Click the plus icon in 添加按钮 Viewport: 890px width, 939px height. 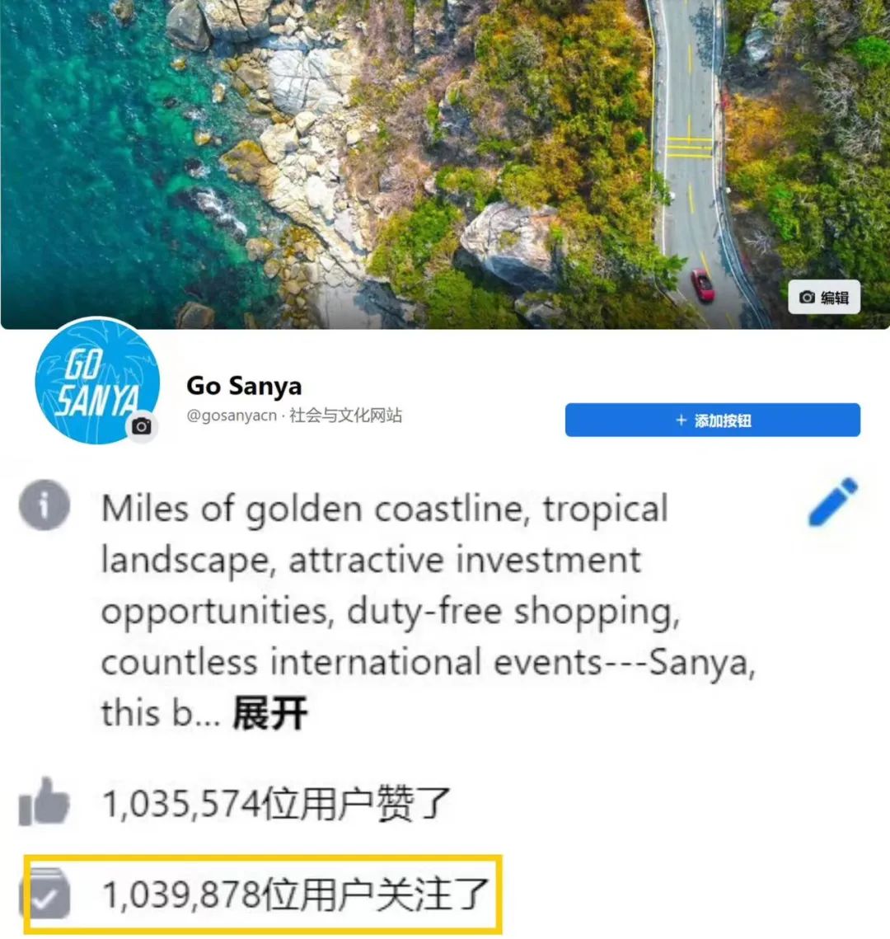(x=681, y=420)
